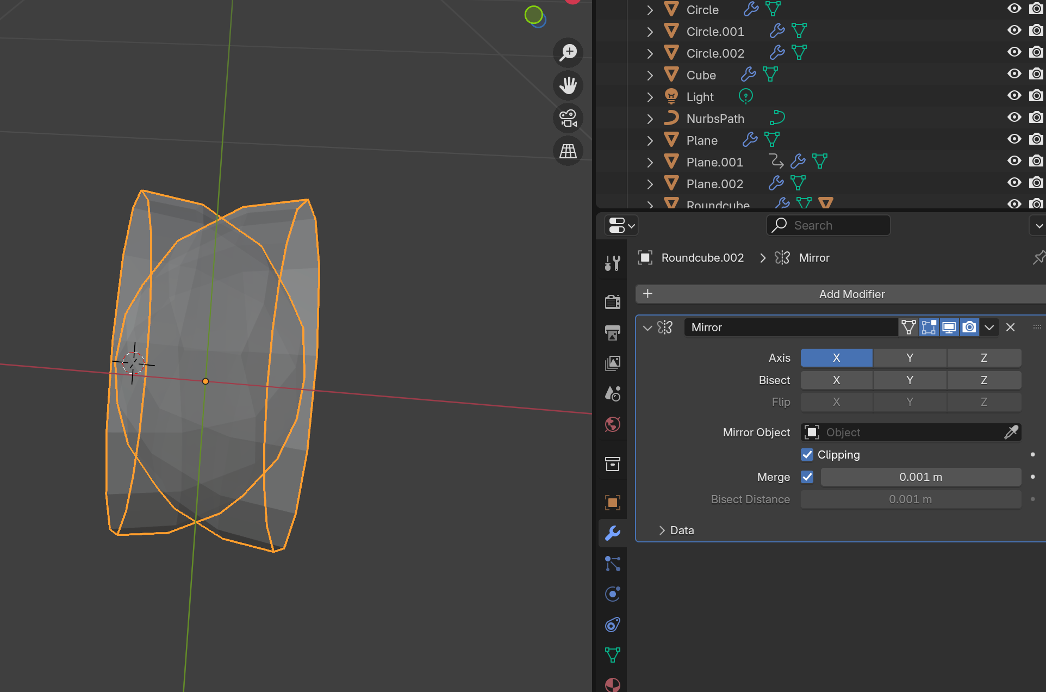Open the Material properties tab
Screen dimensions: 1046x692
pos(613,685)
